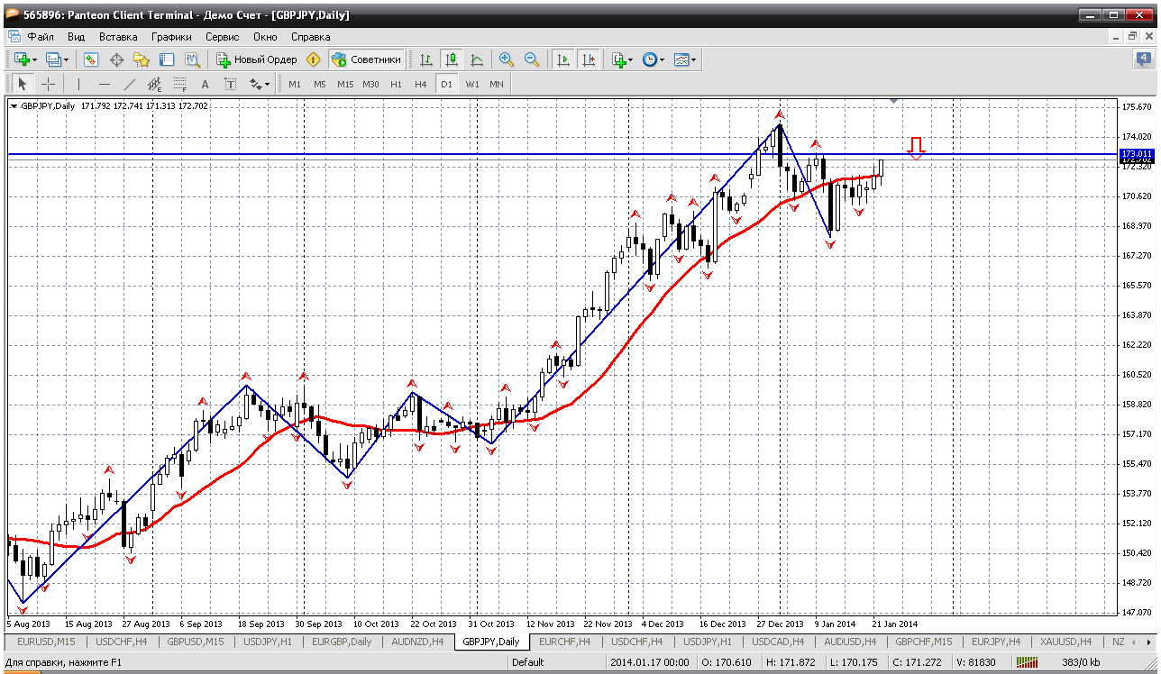Draw a vertical line tool
1161x674 pixels.
[79, 84]
